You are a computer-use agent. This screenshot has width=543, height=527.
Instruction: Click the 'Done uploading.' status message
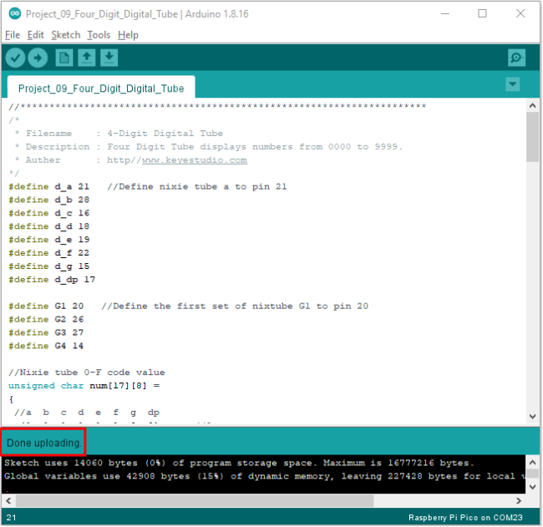(x=44, y=443)
